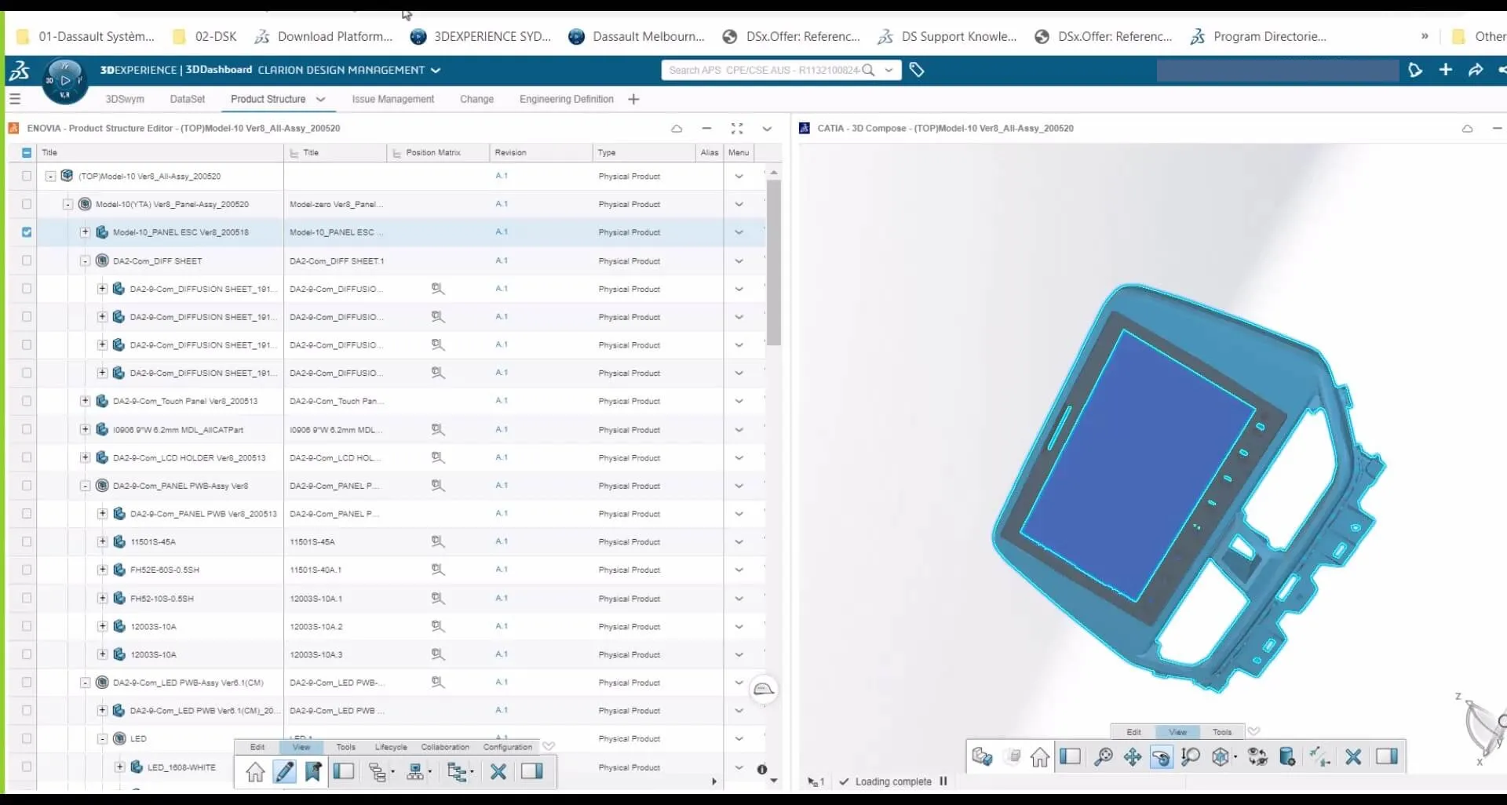Click in the Search APS input field
The image size is (1507, 805).
click(761, 70)
